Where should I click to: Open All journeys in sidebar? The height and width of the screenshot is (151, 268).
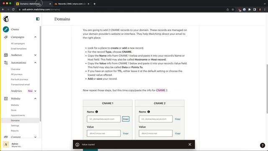pos(17,74)
